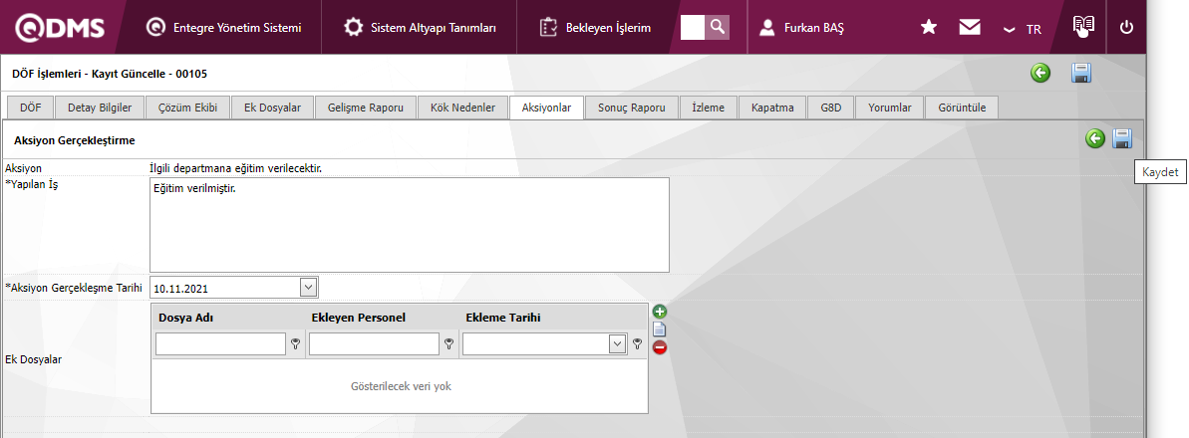Open the help book icon
This screenshot has width=1189, height=438.
pos(1083,26)
